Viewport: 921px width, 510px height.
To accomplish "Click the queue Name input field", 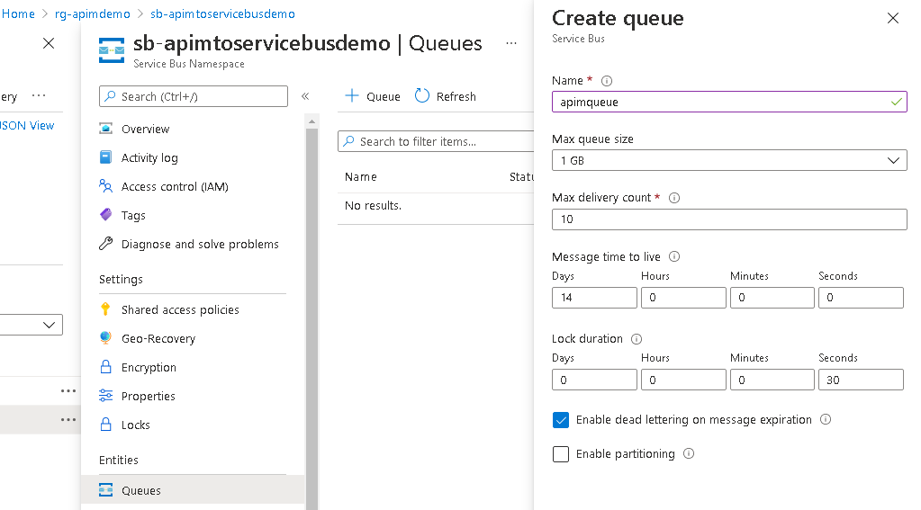I will 729,102.
